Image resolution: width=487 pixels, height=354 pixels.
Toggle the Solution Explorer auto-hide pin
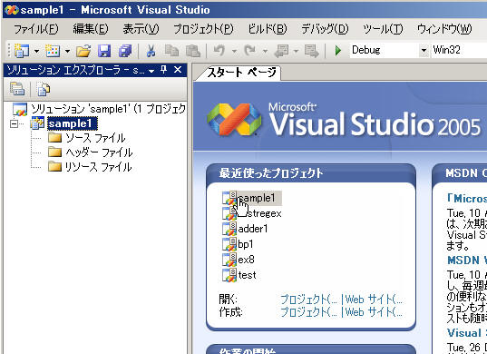pyautogui.click(x=163, y=70)
